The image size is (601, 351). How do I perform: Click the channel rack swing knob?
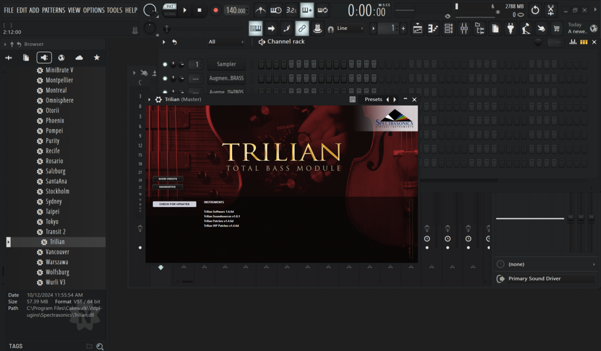[x=538, y=42]
